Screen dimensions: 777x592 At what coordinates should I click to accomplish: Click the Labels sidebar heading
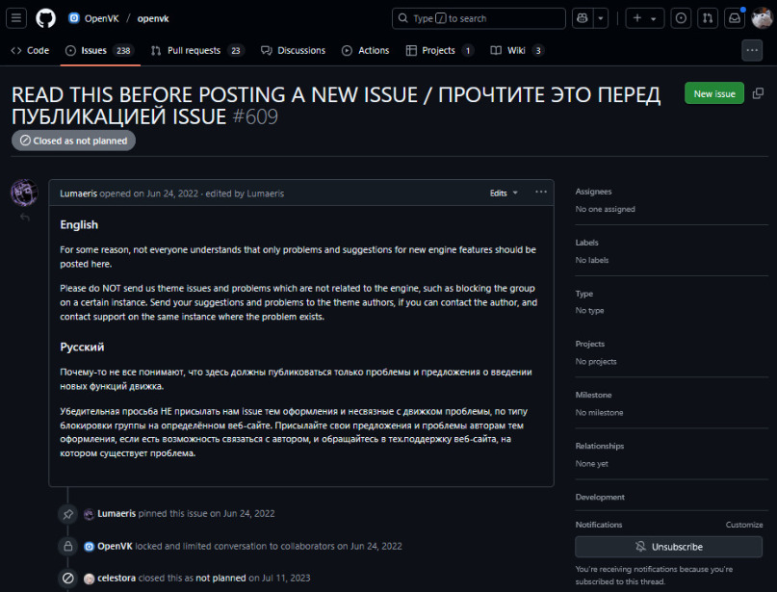click(586, 243)
